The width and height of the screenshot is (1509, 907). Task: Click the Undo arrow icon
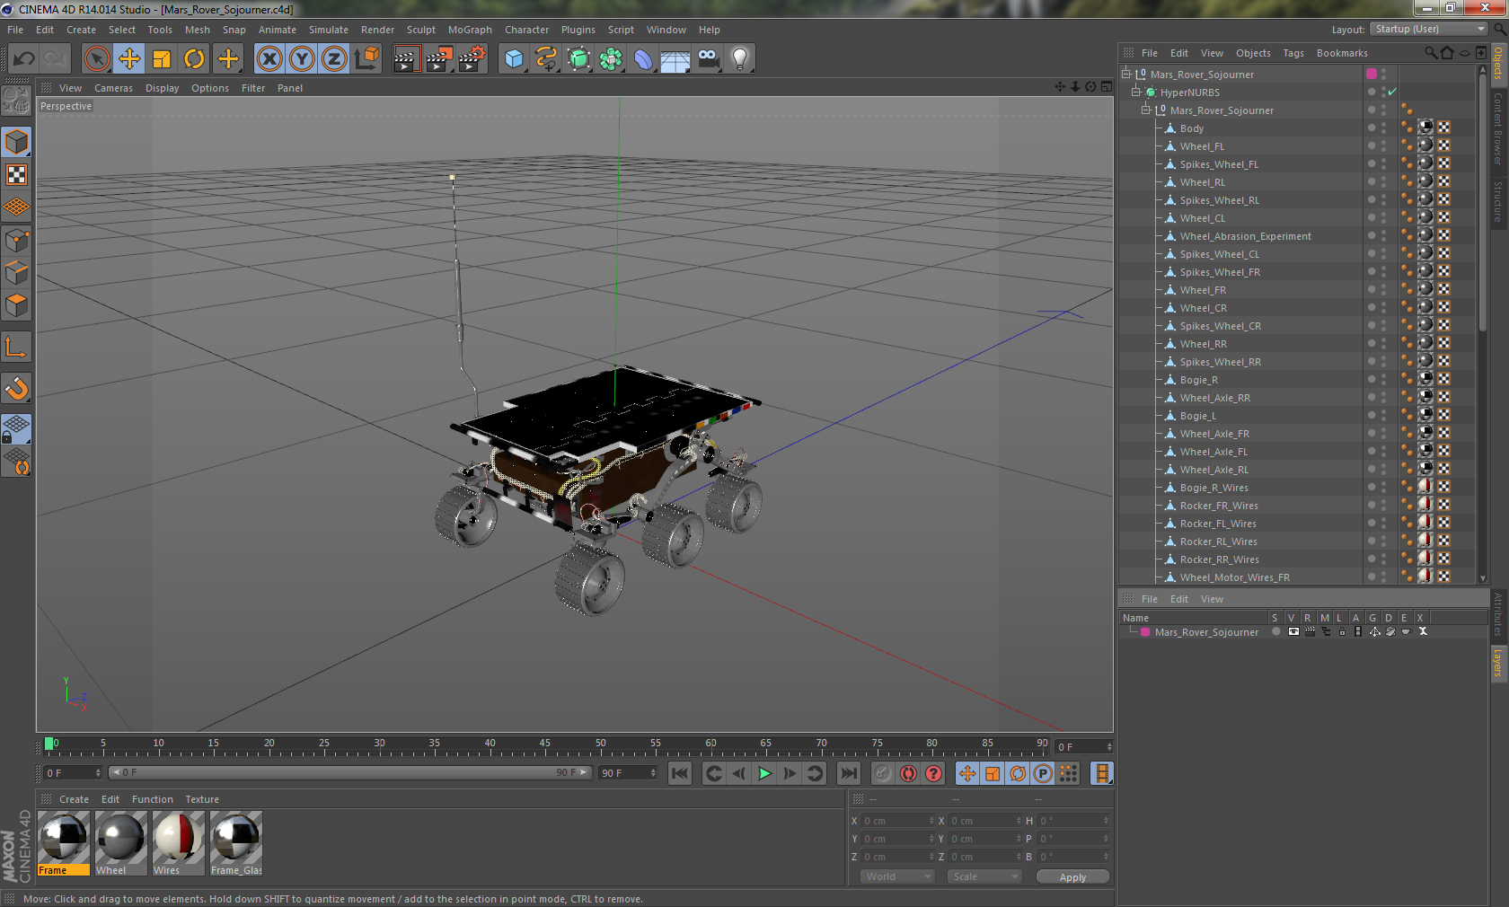[x=24, y=59]
